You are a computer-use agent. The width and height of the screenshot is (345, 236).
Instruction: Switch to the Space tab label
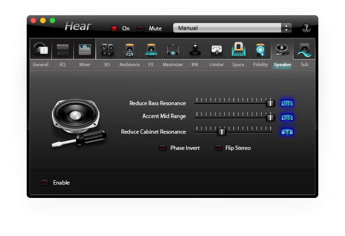[238, 64]
